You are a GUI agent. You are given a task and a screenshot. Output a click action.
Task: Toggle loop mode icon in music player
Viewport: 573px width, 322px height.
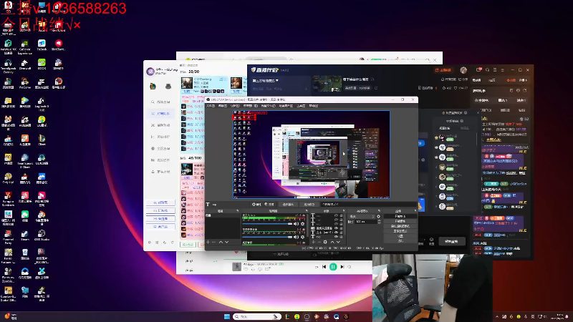(x=317, y=267)
